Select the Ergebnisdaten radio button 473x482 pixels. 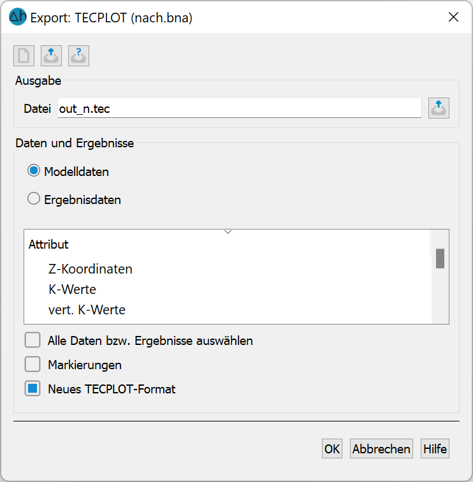[34, 200]
